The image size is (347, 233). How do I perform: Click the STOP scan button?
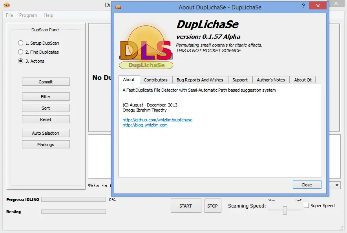click(x=213, y=206)
